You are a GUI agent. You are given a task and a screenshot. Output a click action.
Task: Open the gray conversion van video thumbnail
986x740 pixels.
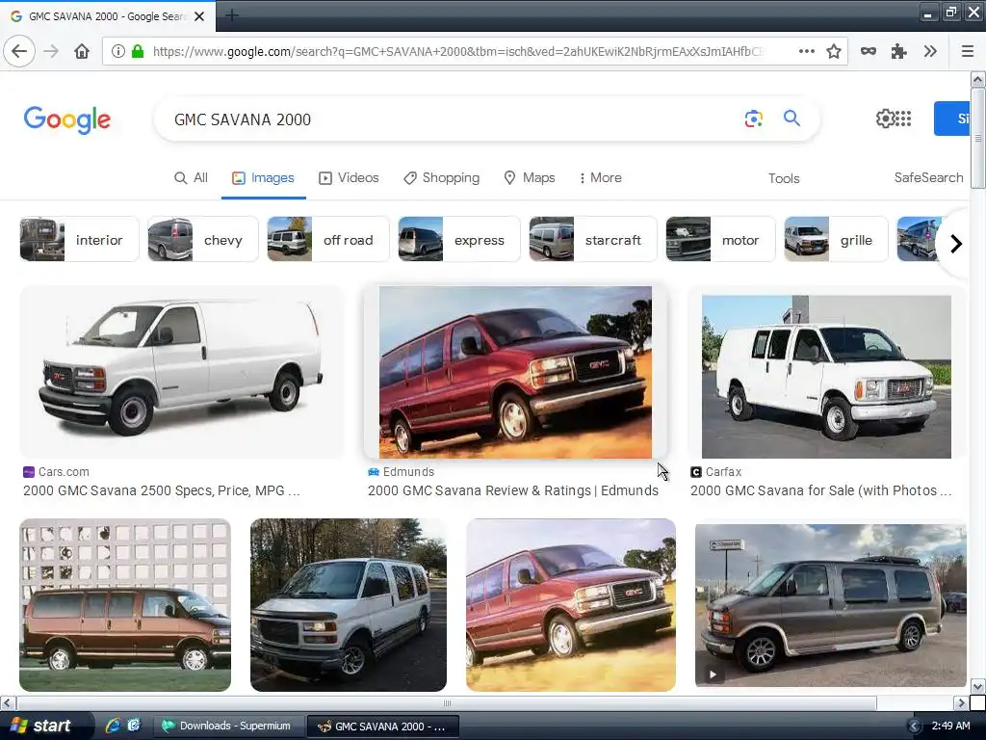pos(831,605)
